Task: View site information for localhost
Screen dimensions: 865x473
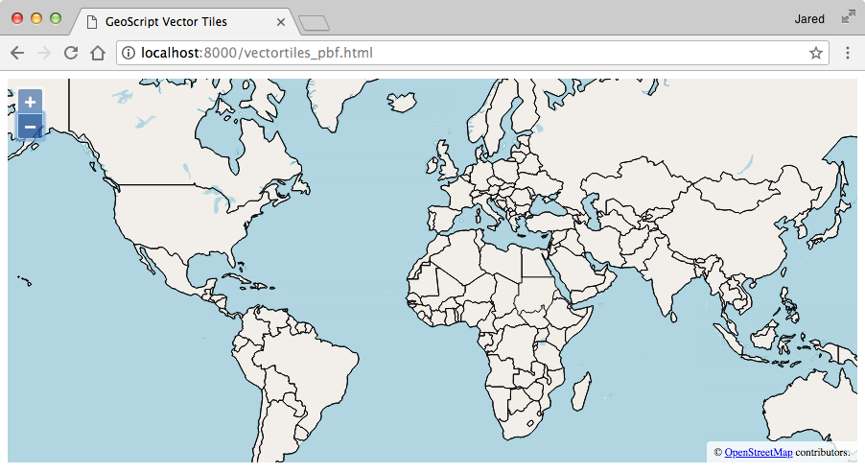Action: point(129,53)
